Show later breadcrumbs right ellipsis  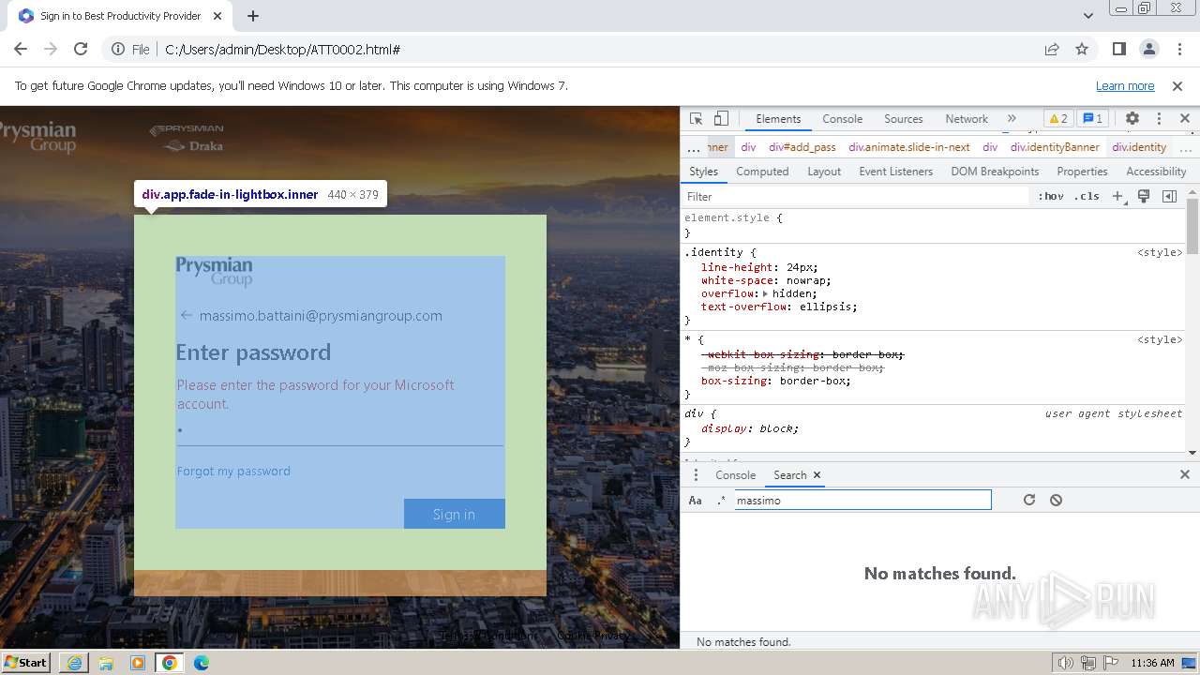click(x=1186, y=148)
